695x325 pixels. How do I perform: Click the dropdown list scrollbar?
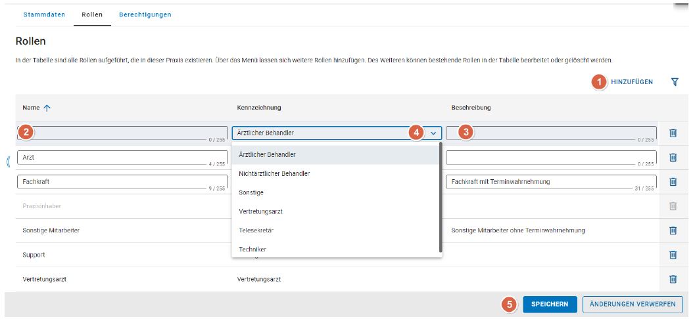click(440, 197)
